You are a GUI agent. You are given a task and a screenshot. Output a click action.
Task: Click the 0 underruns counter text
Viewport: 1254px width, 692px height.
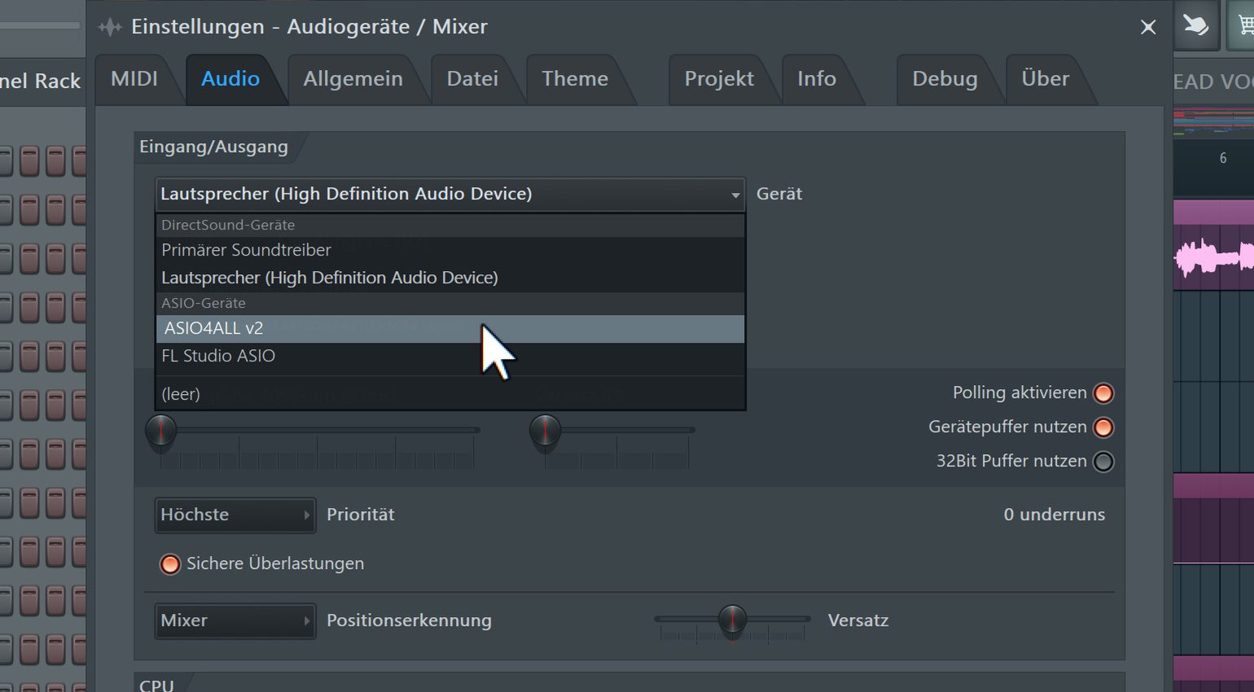pyautogui.click(x=1054, y=515)
